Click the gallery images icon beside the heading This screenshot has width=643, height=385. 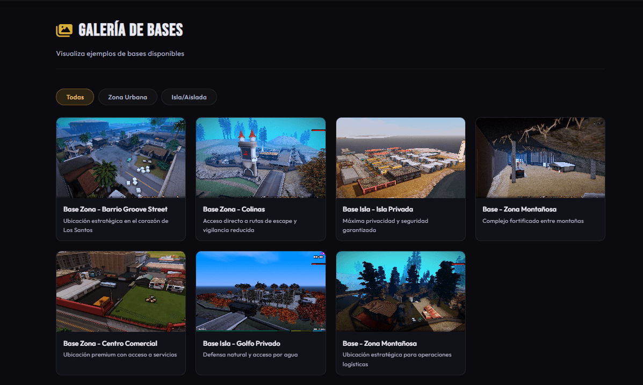pyautogui.click(x=64, y=30)
